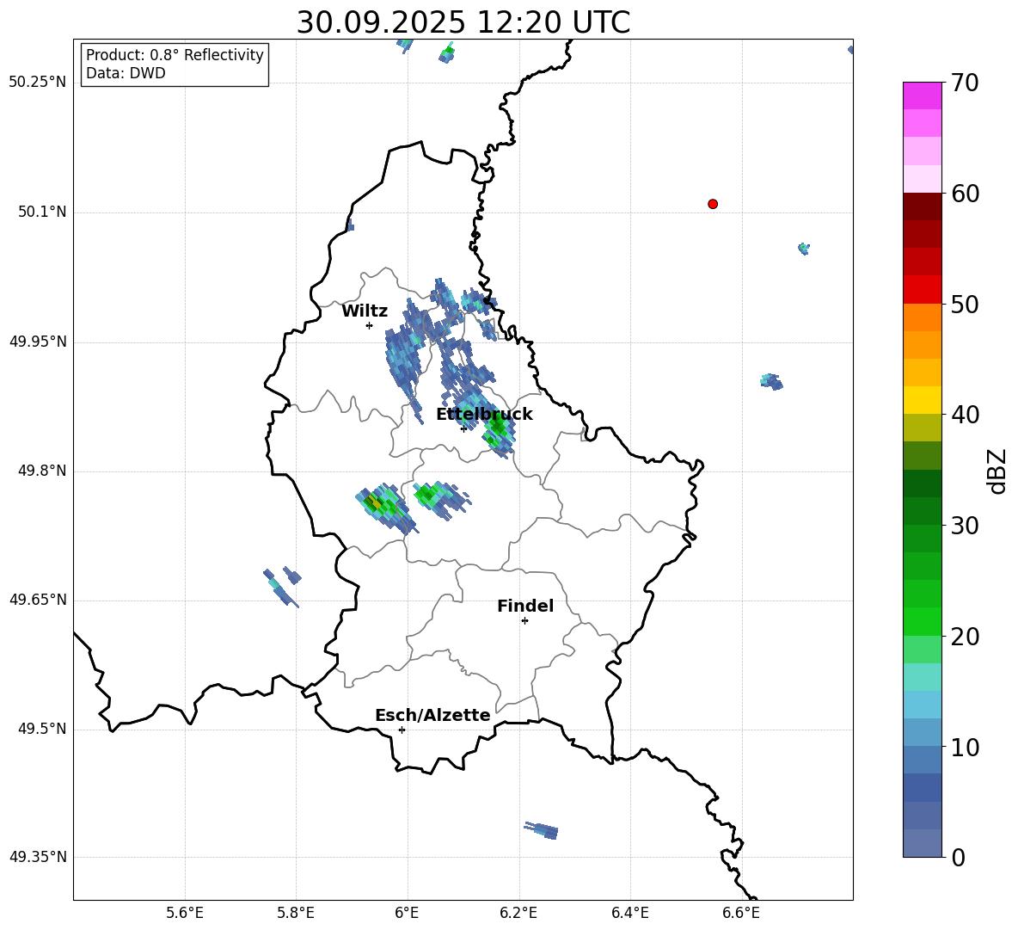Click the cross marker below Ettelbruck
Screen dimensions: 1018x930
click(x=463, y=428)
